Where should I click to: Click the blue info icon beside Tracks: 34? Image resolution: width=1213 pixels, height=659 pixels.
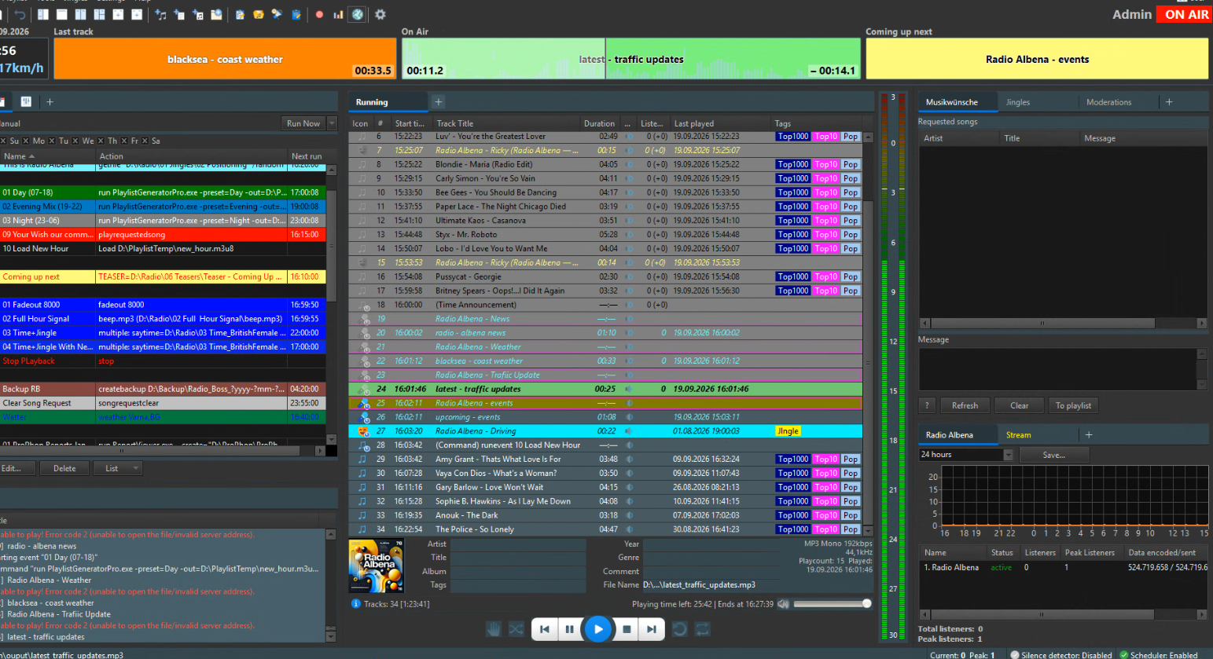pyautogui.click(x=356, y=604)
